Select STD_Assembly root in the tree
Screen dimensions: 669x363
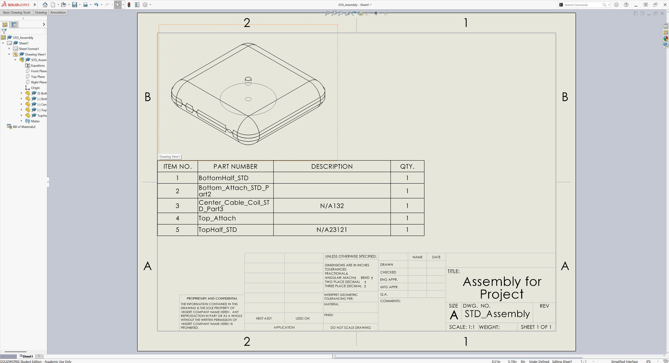tap(23, 38)
